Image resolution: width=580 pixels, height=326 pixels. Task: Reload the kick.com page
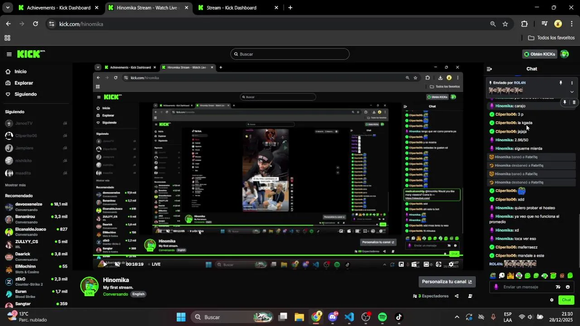(35, 24)
